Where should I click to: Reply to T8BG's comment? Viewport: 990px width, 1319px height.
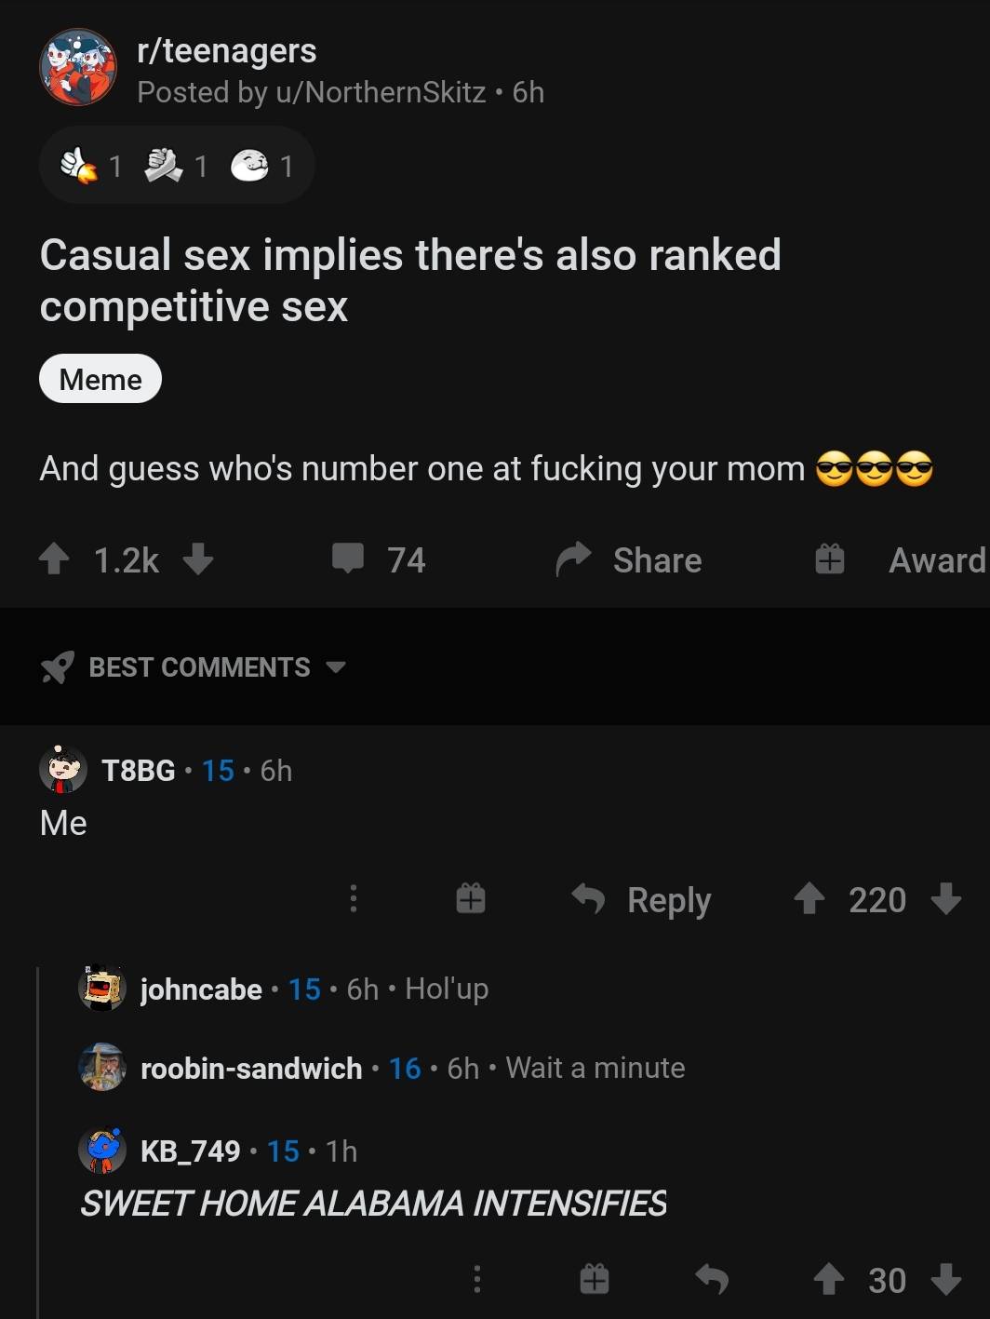(642, 899)
